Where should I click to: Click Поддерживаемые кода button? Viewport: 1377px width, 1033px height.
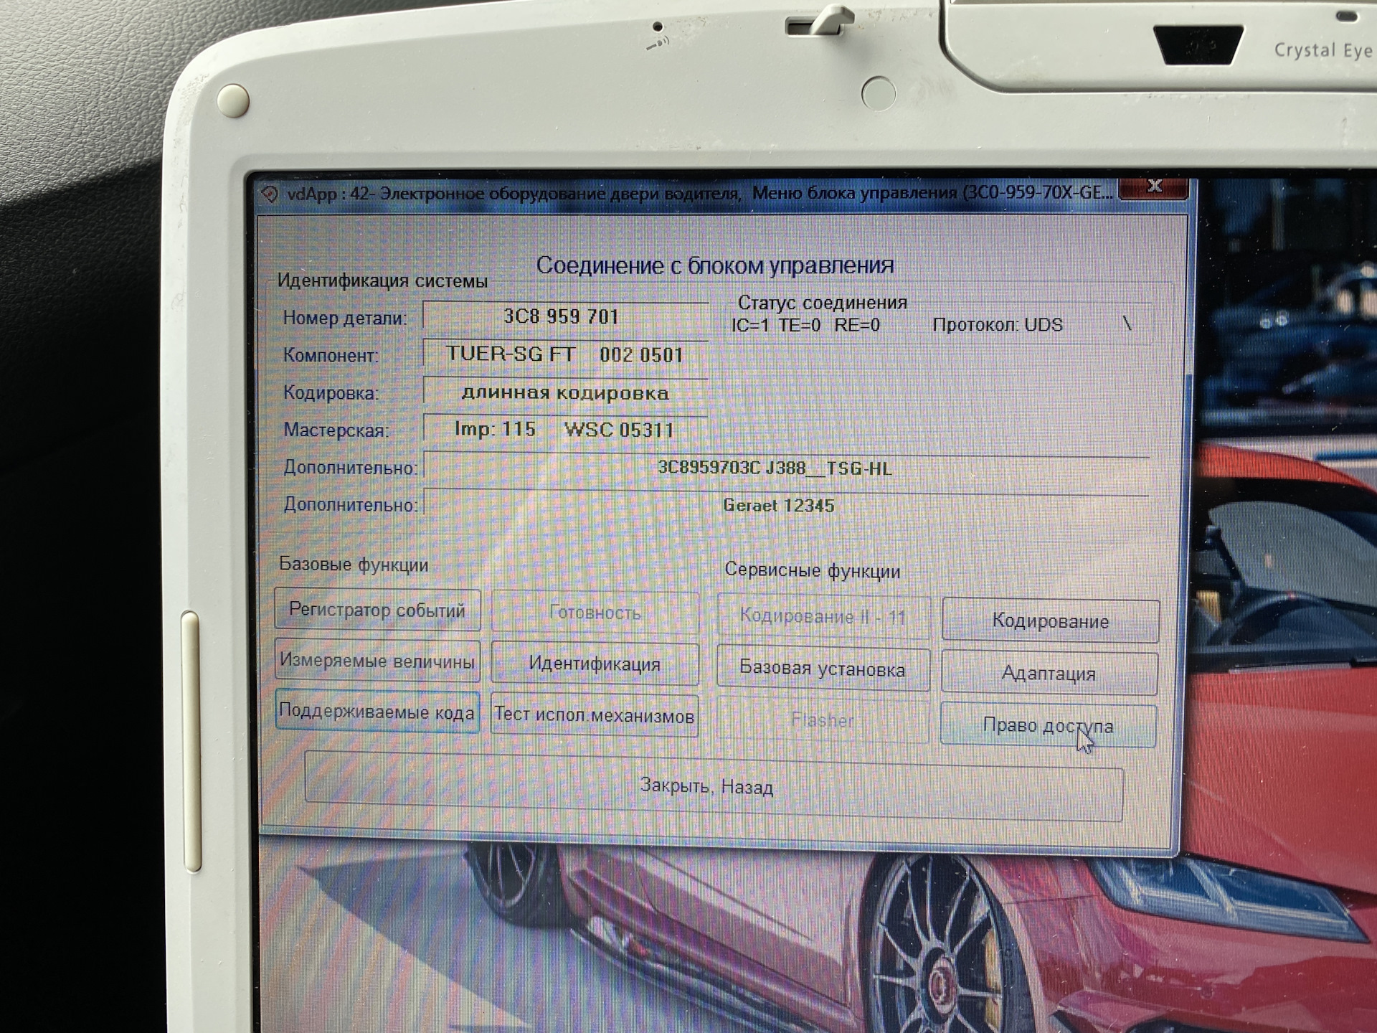377,712
